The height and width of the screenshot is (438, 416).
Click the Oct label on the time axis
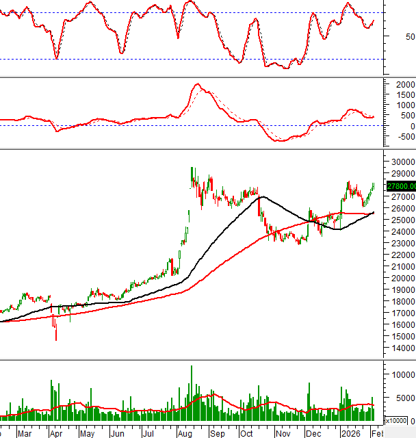247,433
